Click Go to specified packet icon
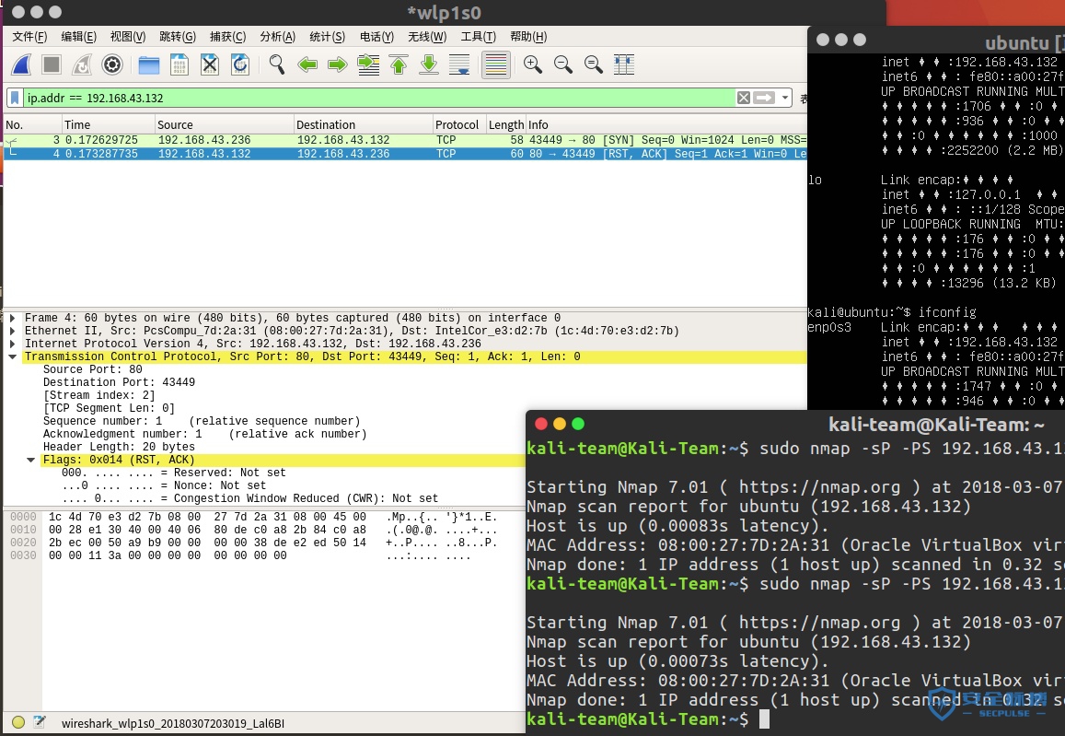 [x=368, y=64]
